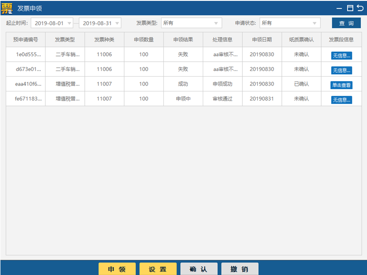Click quantity 100 in row d673e01

tap(144, 69)
